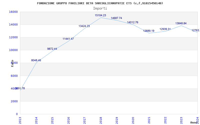This screenshot has height=125, width=200.
Task: Click the 2020 x-axis year label
Action: [x=133, y=120]
